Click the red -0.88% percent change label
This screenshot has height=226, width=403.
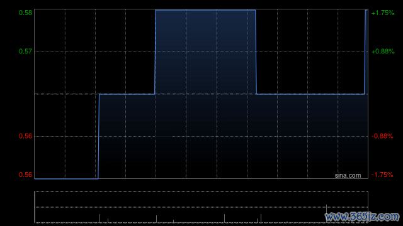tap(382, 136)
